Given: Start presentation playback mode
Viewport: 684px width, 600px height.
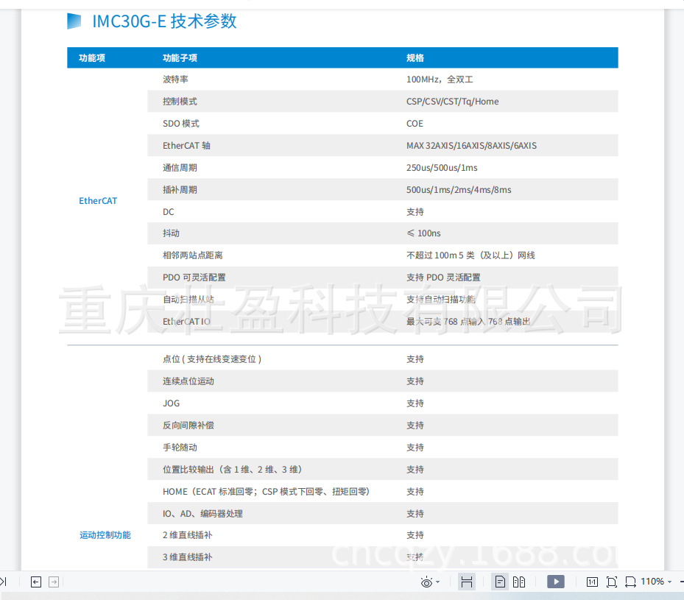Looking at the screenshot, I should (x=555, y=582).
